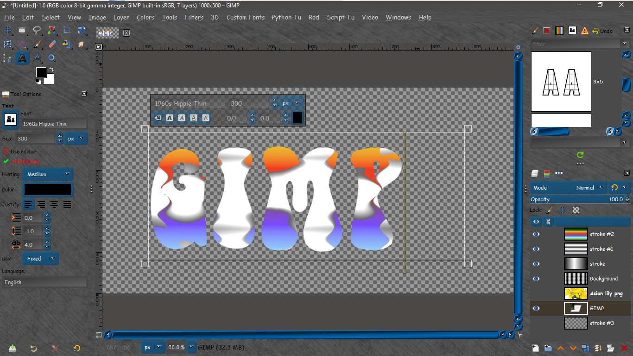
Task: Click the font preview button in Tool Options
Action: click(10, 120)
